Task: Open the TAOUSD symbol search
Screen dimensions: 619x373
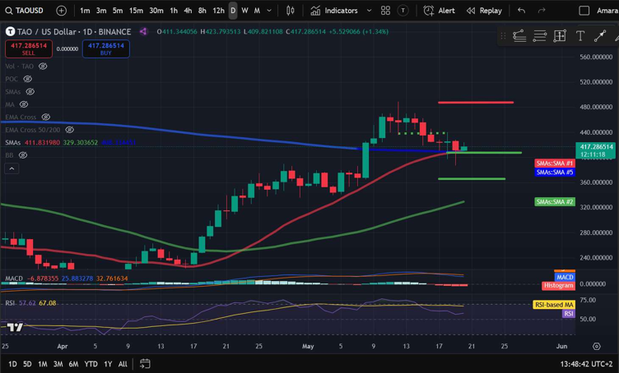Action: (x=26, y=11)
